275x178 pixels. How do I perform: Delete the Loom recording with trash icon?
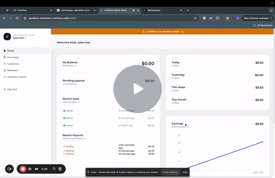click(60, 169)
